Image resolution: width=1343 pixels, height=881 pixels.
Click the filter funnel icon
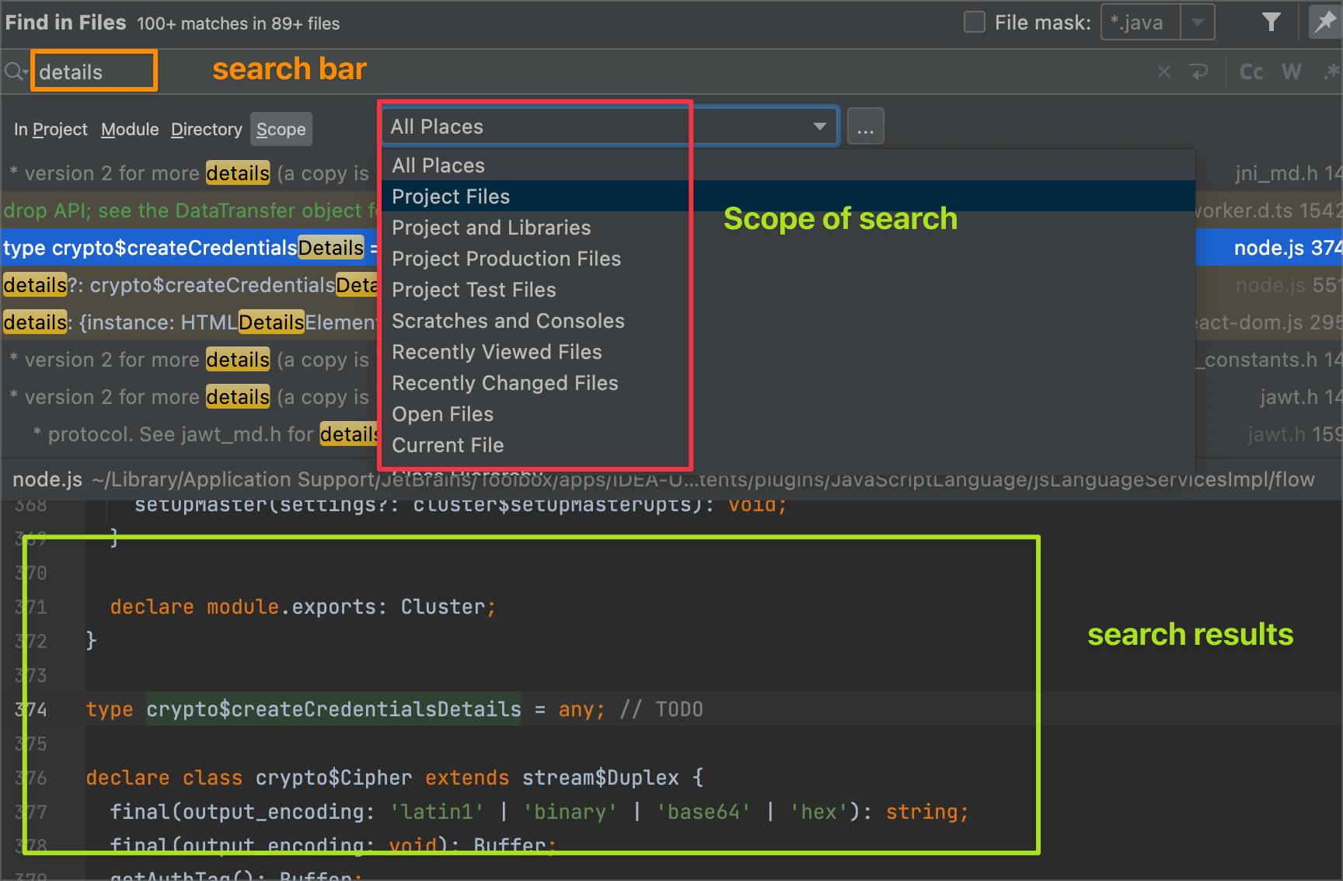(x=1271, y=22)
